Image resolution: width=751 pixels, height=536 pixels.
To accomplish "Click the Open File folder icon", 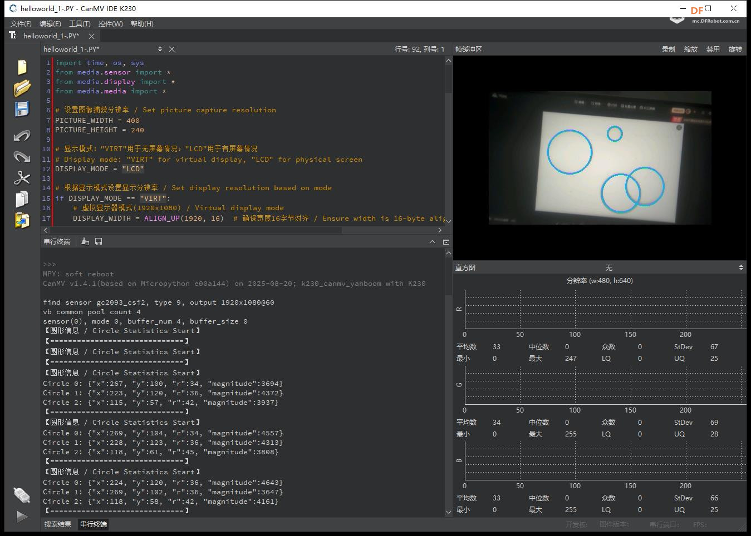I will pos(22,88).
